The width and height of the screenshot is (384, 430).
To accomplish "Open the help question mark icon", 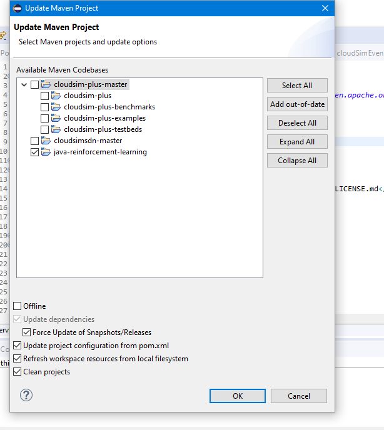I will (x=26, y=395).
